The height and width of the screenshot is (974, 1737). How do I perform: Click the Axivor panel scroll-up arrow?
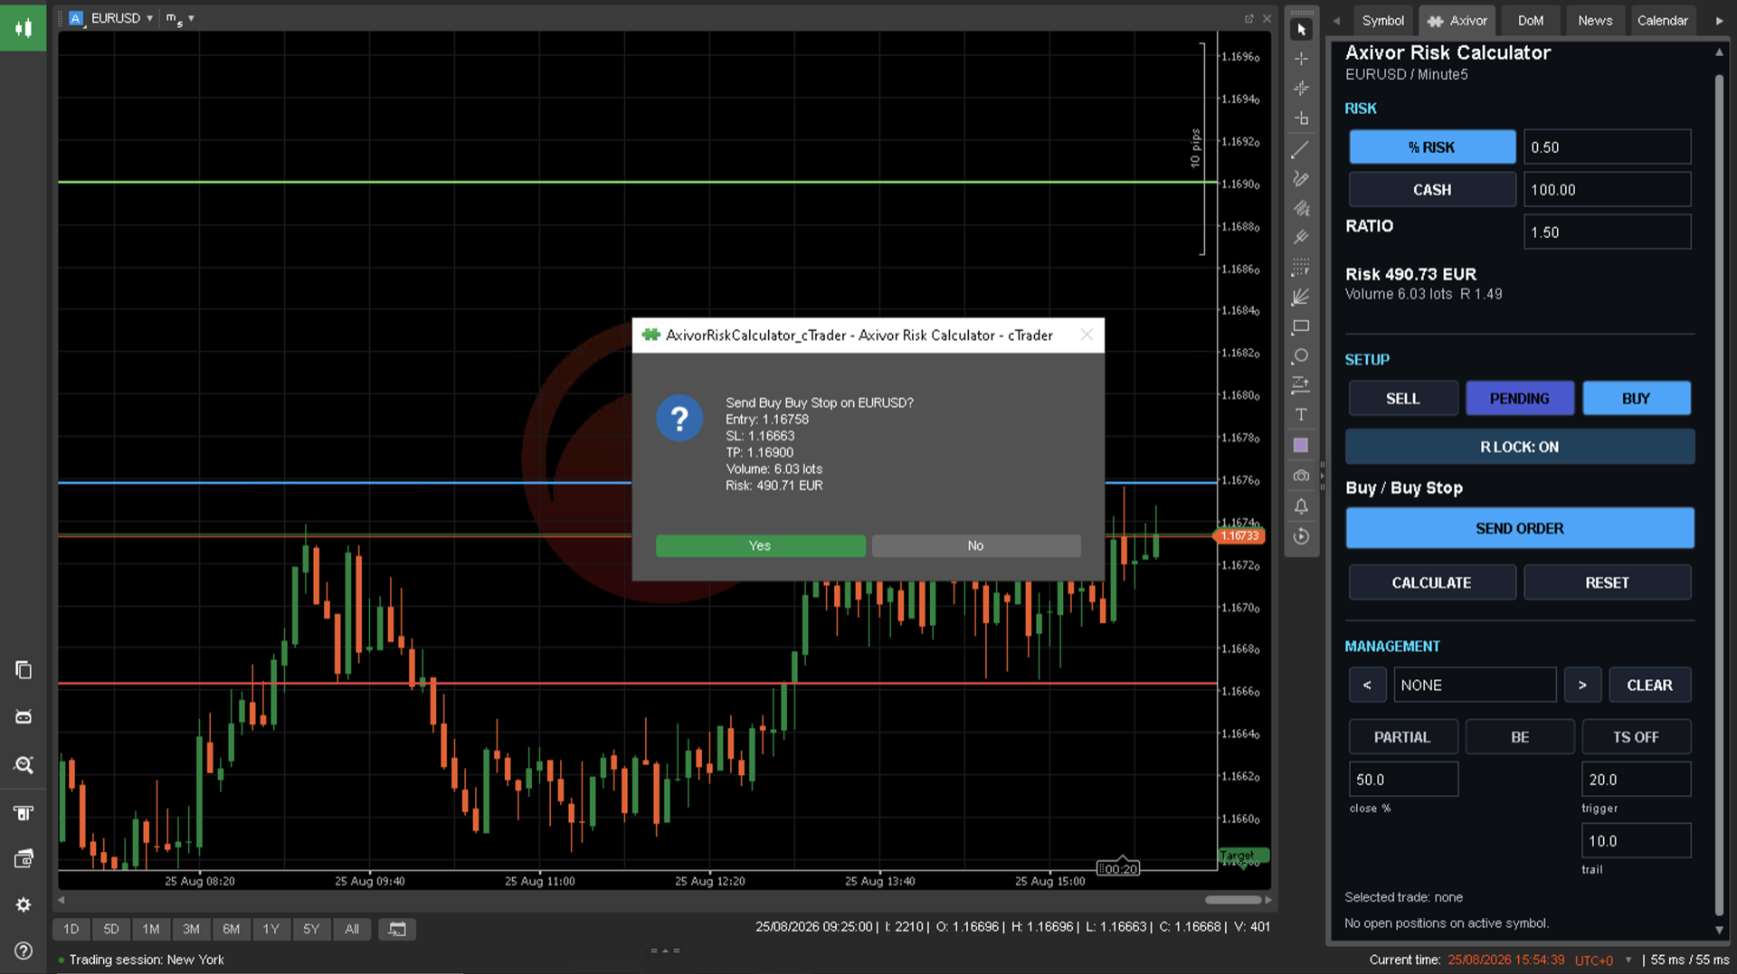click(1720, 52)
